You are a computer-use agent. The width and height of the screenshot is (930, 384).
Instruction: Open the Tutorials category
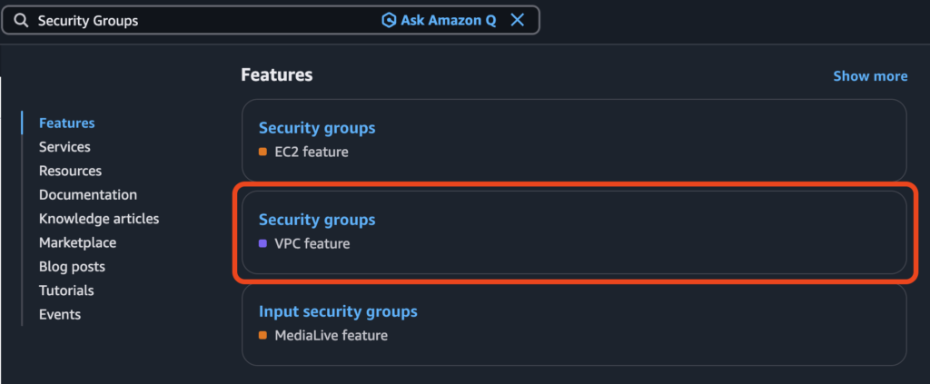66,290
